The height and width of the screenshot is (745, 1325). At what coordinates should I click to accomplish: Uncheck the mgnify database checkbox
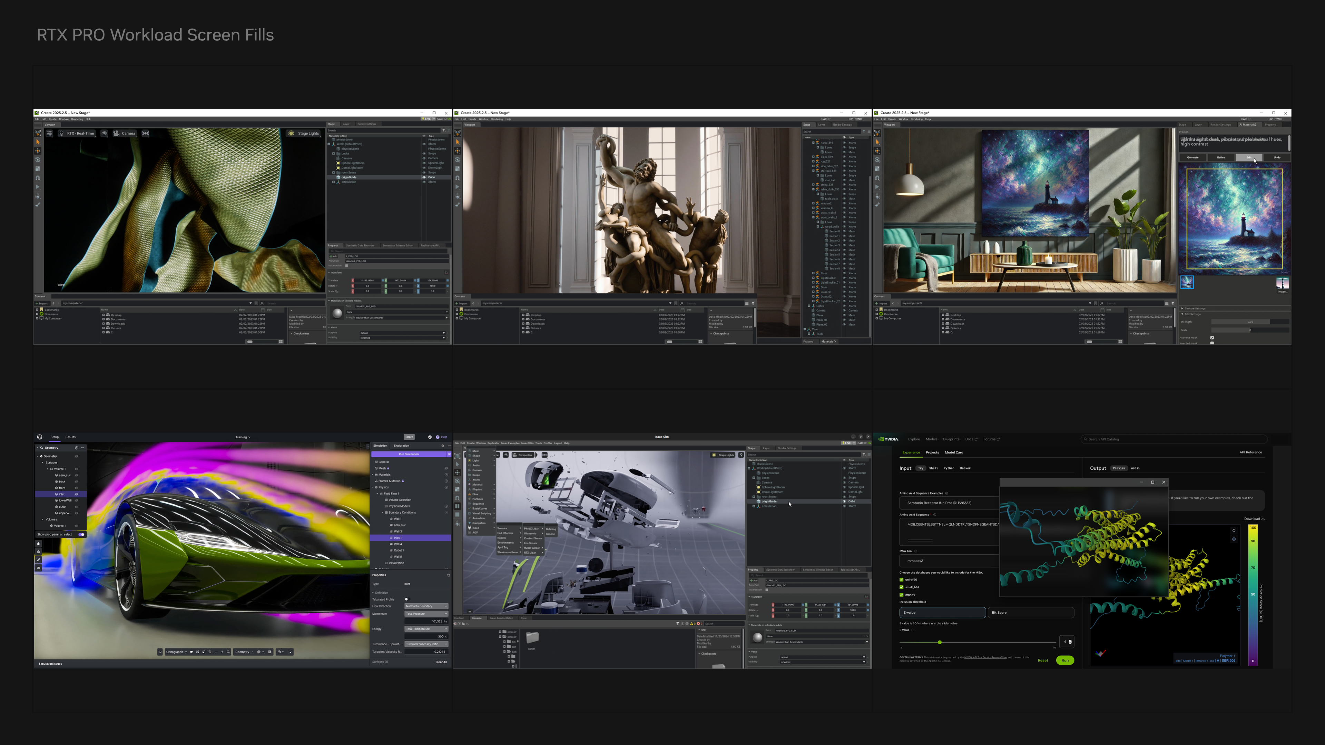(x=902, y=595)
